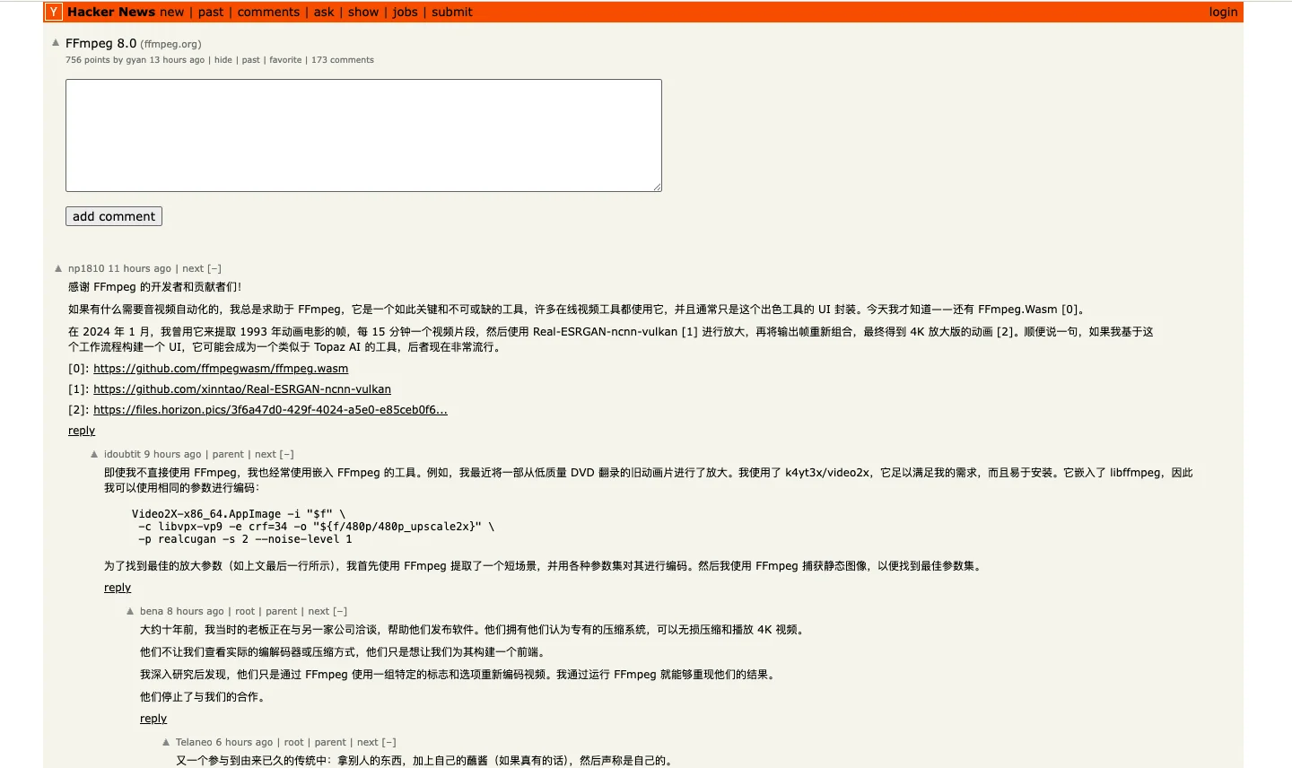Open the past stories page

click(211, 12)
